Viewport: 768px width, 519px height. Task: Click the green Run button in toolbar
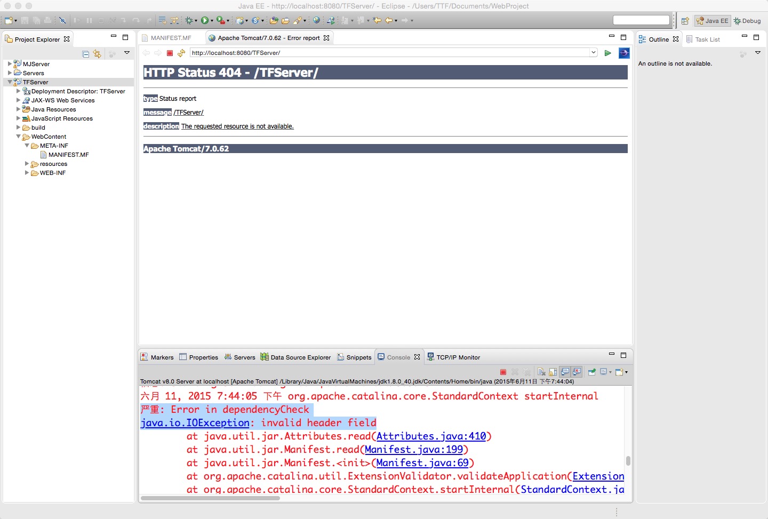point(204,21)
